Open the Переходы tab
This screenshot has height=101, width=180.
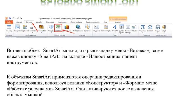pyautogui.click(x=50, y=22)
